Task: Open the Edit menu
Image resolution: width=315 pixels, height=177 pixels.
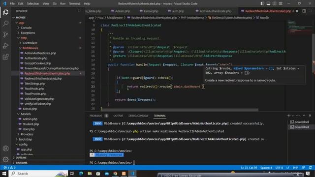Action: [x=21, y=3]
